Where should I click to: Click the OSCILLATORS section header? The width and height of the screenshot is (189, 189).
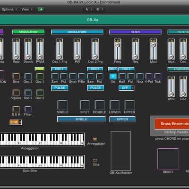point(77,32)
